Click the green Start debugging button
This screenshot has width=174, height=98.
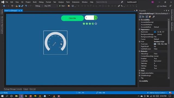(62, 6)
